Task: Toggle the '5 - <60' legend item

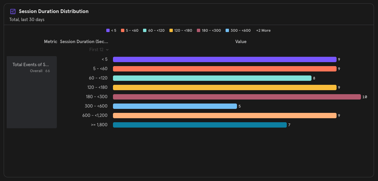Action: pos(130,30)
